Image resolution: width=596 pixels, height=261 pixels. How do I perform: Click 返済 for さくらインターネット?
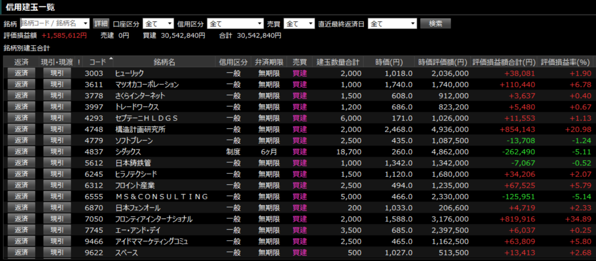click(x=21, y=96)
